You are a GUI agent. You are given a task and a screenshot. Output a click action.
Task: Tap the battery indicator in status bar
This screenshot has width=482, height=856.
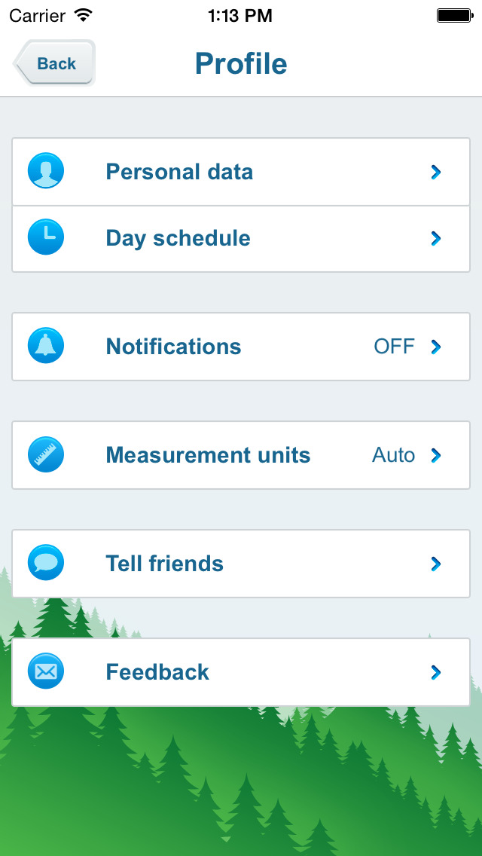(454, 15)
